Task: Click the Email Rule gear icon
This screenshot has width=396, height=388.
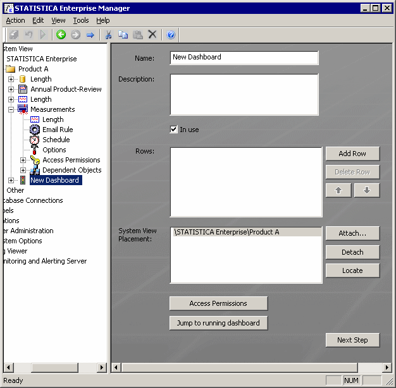Action: (x=35, y=130)
